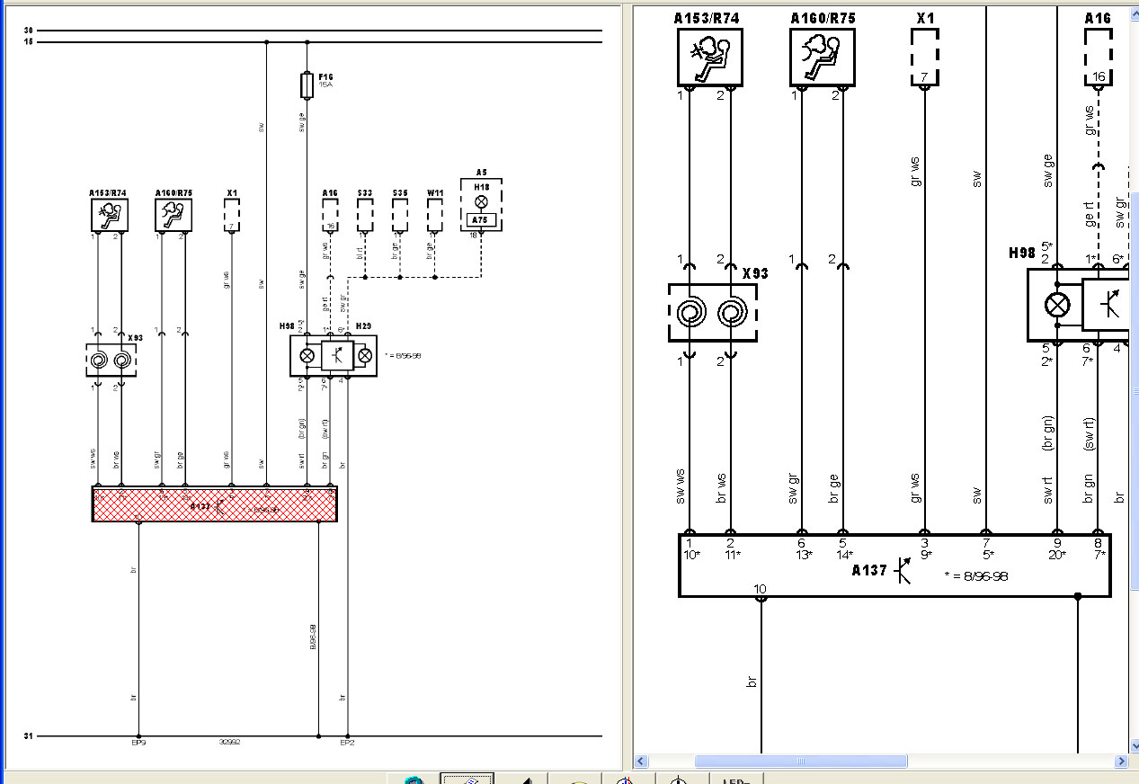Click the red hatched A137 block in overview
Screen dimensions: 1139x784
coord(215,504)
